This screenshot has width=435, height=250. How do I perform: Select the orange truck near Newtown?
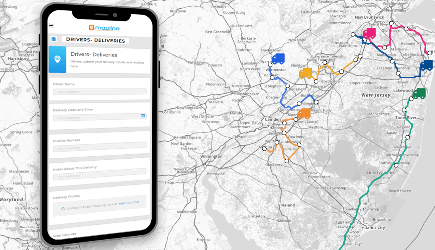click(x=305, y=73)
